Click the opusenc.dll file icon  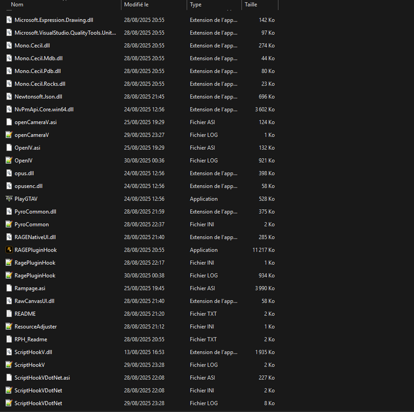pos(9,186)
